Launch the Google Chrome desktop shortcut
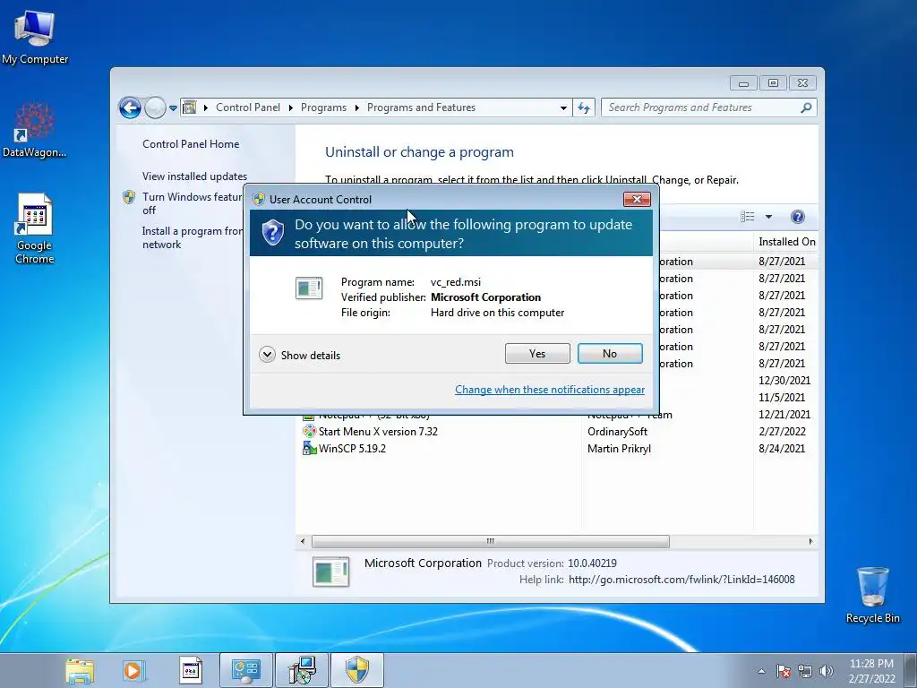 click(35, 228)
